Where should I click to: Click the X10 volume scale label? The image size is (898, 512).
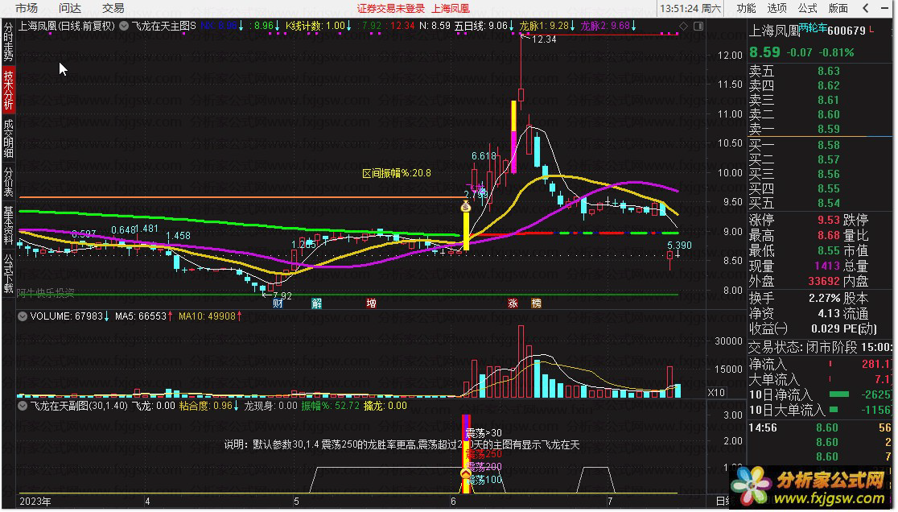pos(716,393)
